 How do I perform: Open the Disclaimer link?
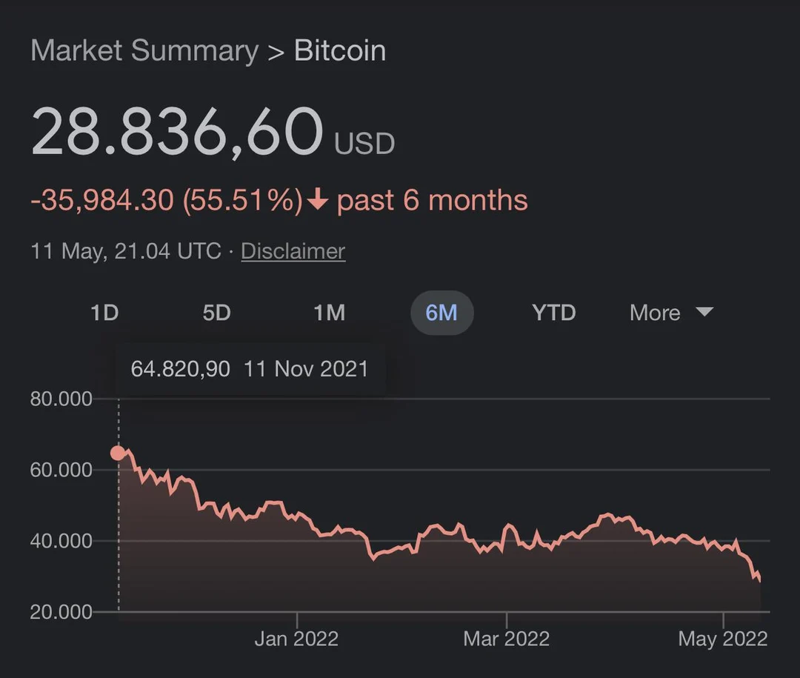pyautogui.click(x=293, y=251)
